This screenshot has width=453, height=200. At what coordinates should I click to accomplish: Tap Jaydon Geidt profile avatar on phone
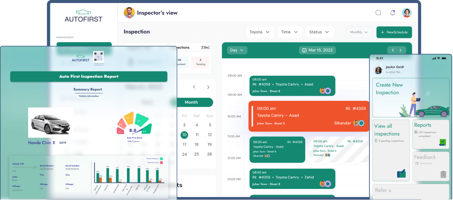(378, 70)
